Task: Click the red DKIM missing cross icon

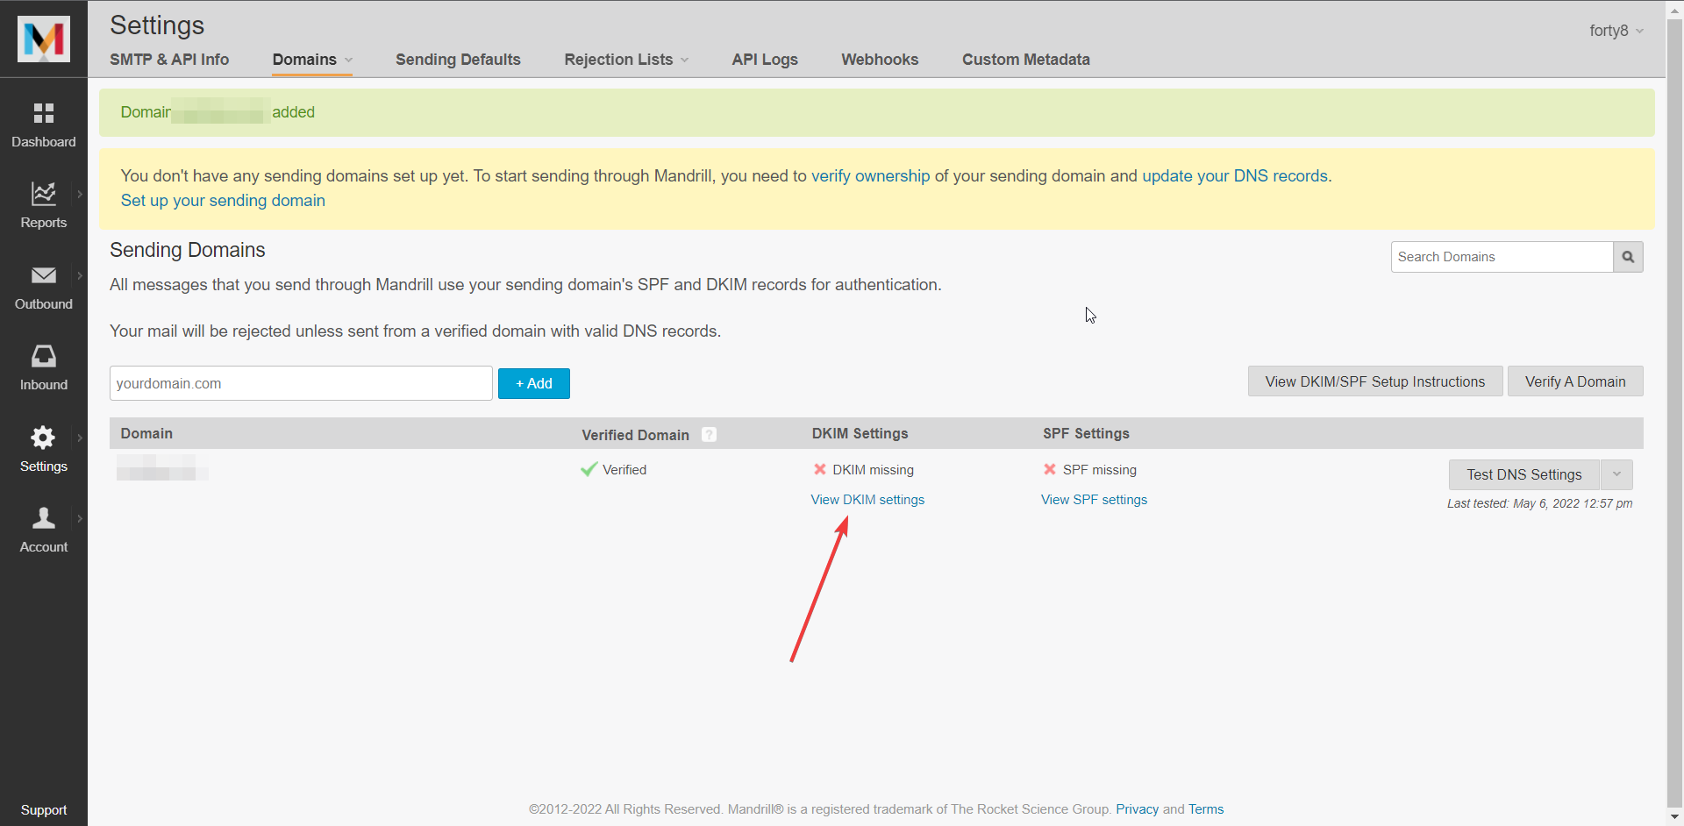Action: click(820, 469)
